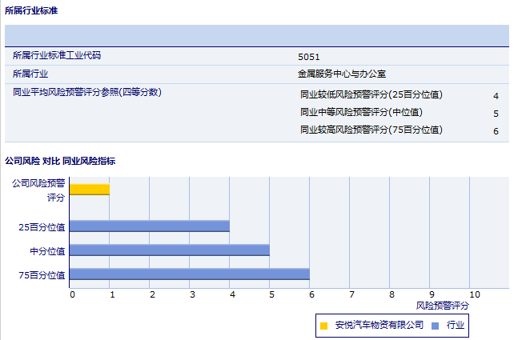Click the blue 行业 legend swatch
The height and width of the screenshot is (340, 522).
pos(435,326)
